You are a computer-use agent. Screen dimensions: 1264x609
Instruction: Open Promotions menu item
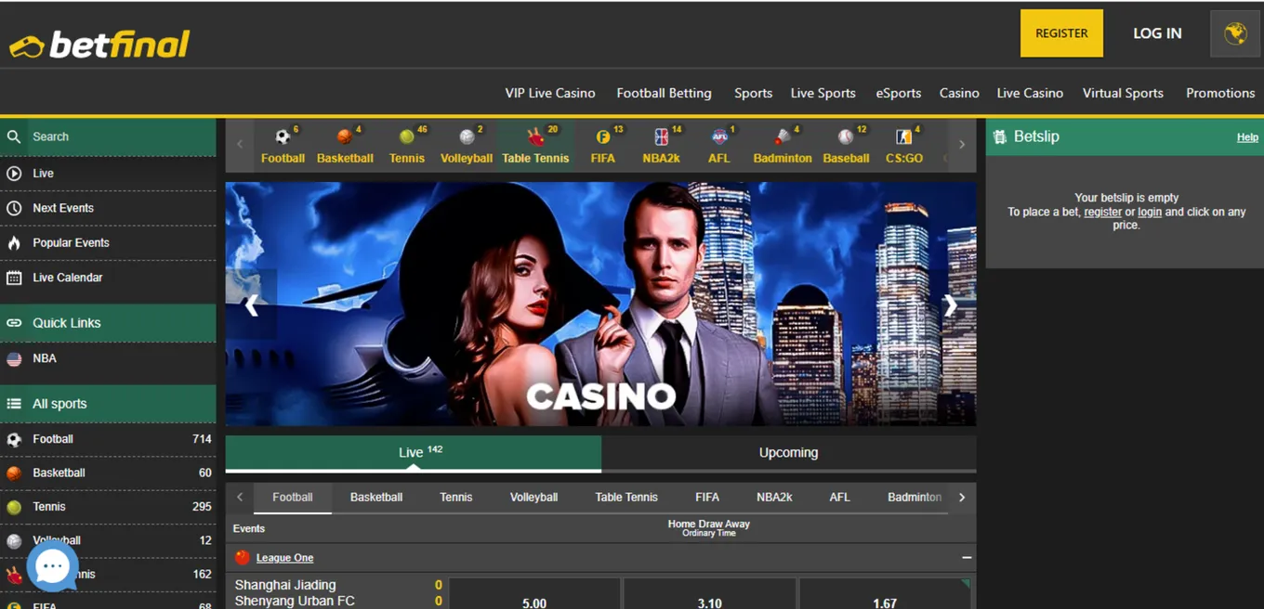click(x=1220, y=93)
